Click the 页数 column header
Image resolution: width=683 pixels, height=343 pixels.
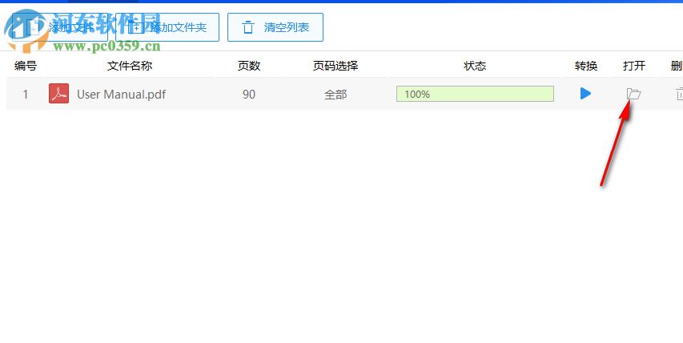click(249, 66)
